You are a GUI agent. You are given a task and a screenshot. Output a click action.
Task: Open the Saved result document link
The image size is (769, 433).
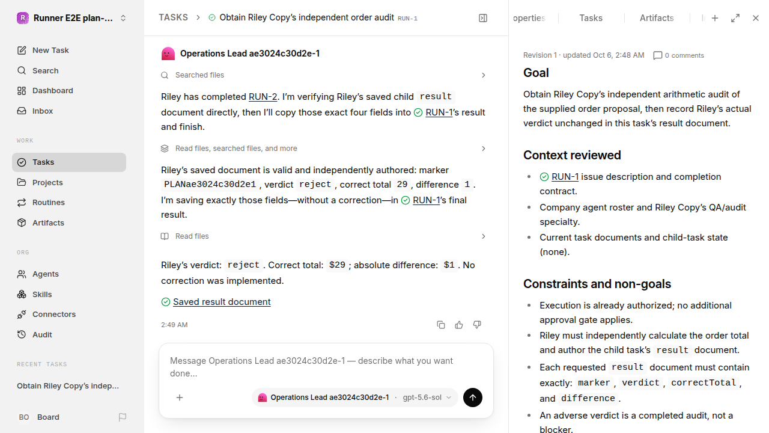(222, 302)
